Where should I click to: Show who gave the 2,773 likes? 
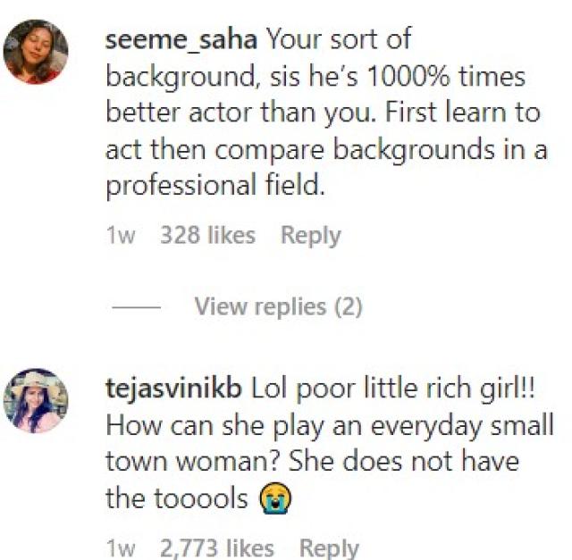[x=217, y=547]
